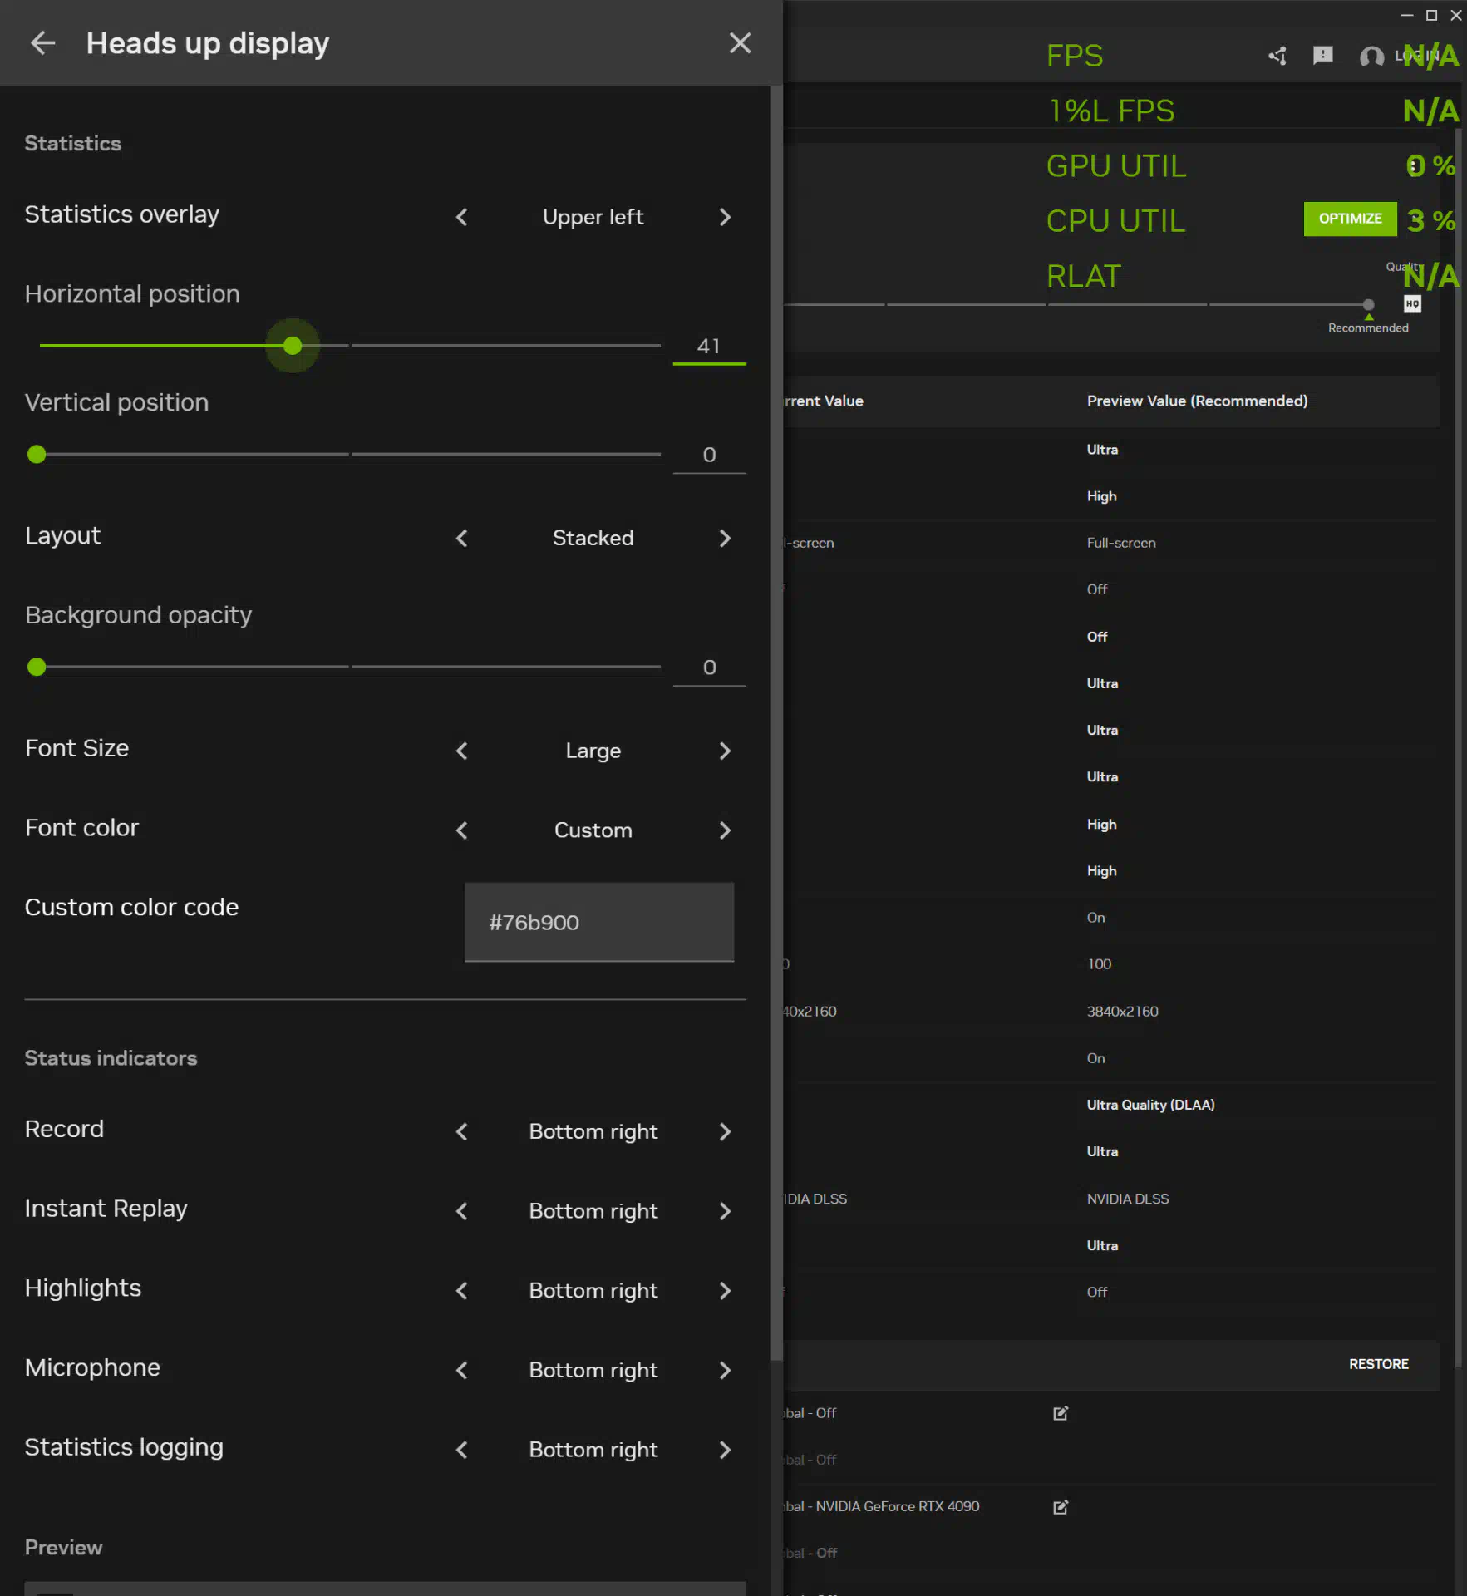Click the back arrow in Heads up display
This screenshot has width=1467, height=1596.
(x=42, y=43)
